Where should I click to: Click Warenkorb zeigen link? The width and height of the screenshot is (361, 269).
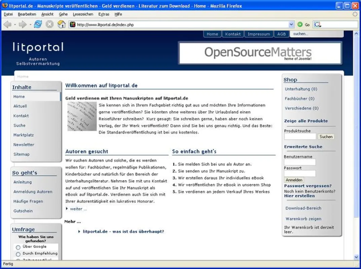[x=303, y=219]
